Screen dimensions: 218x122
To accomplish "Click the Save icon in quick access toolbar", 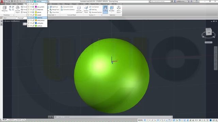I will click(x=12, y=1).
